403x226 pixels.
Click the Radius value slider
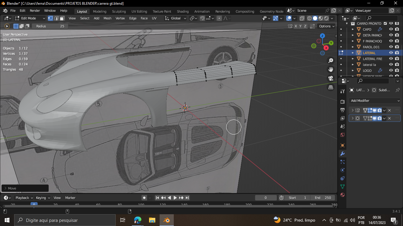(50, 26)
